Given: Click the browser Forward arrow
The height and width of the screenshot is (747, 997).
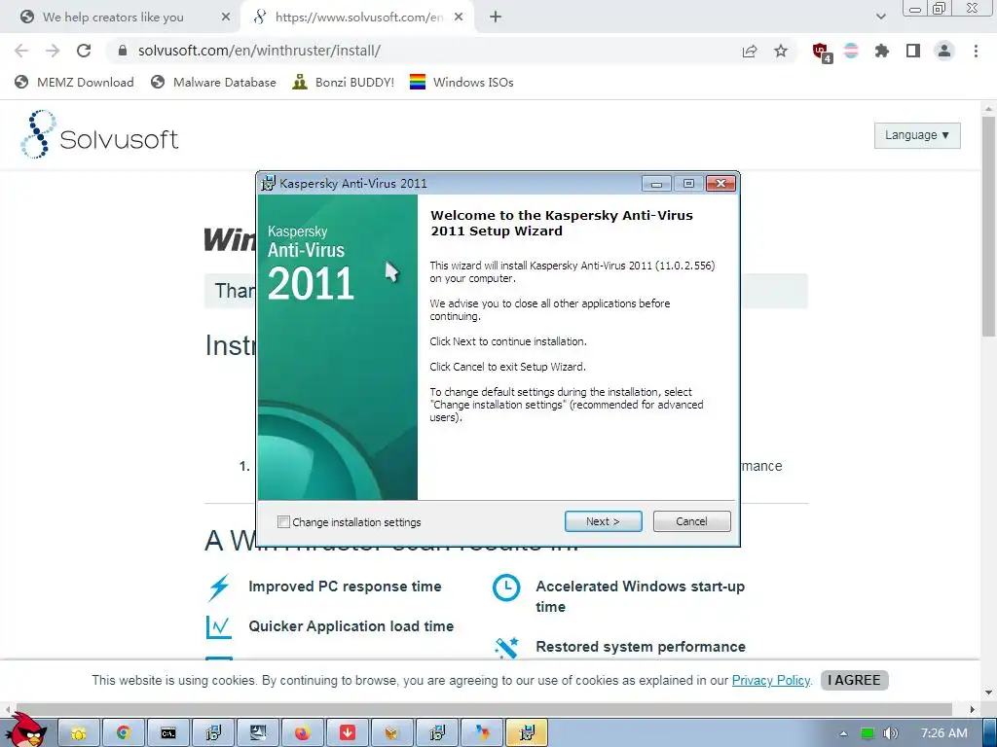Looking at the screenshot, I should tap(53, 51).
